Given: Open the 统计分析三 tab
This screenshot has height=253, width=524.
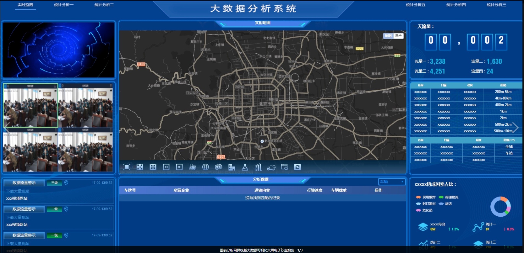Looking at the screenshot, I should click(x=496, y=5).
